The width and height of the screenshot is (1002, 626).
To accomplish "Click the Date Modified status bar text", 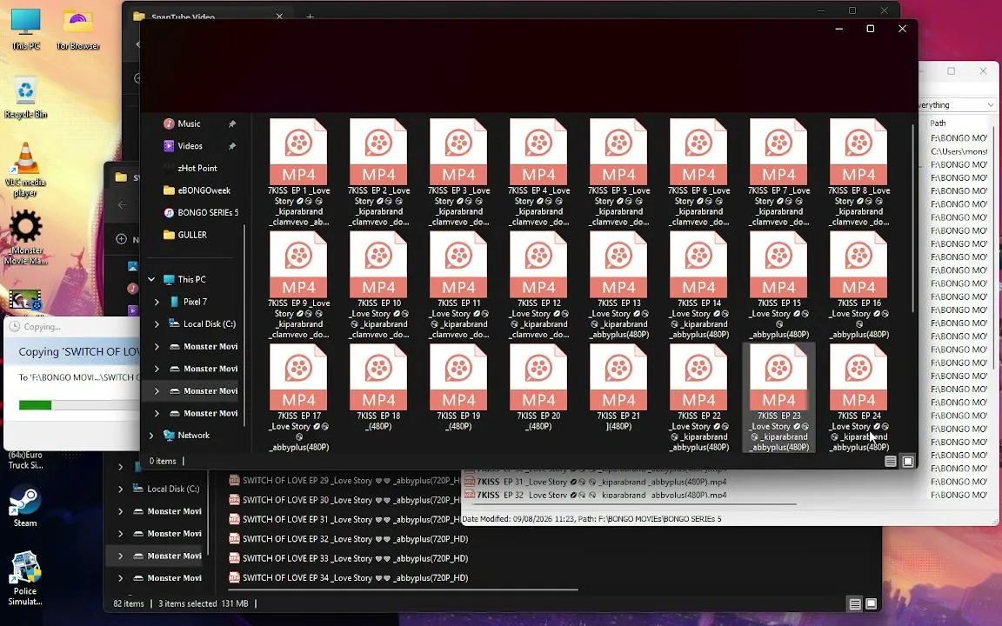I will coord(591,519).
